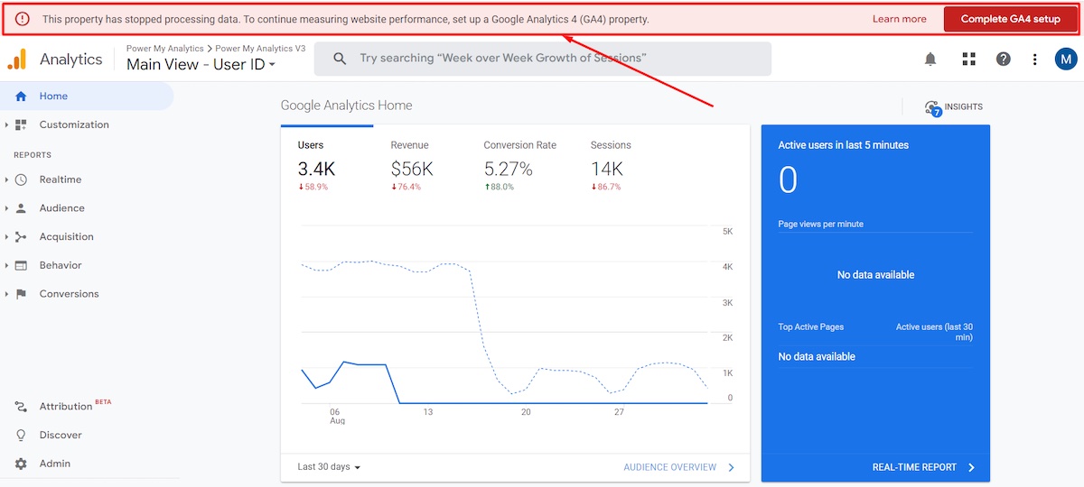Open the notifications bell icon
The height and width of the screenshot is (487, 1084).
[x=930, y=60]
